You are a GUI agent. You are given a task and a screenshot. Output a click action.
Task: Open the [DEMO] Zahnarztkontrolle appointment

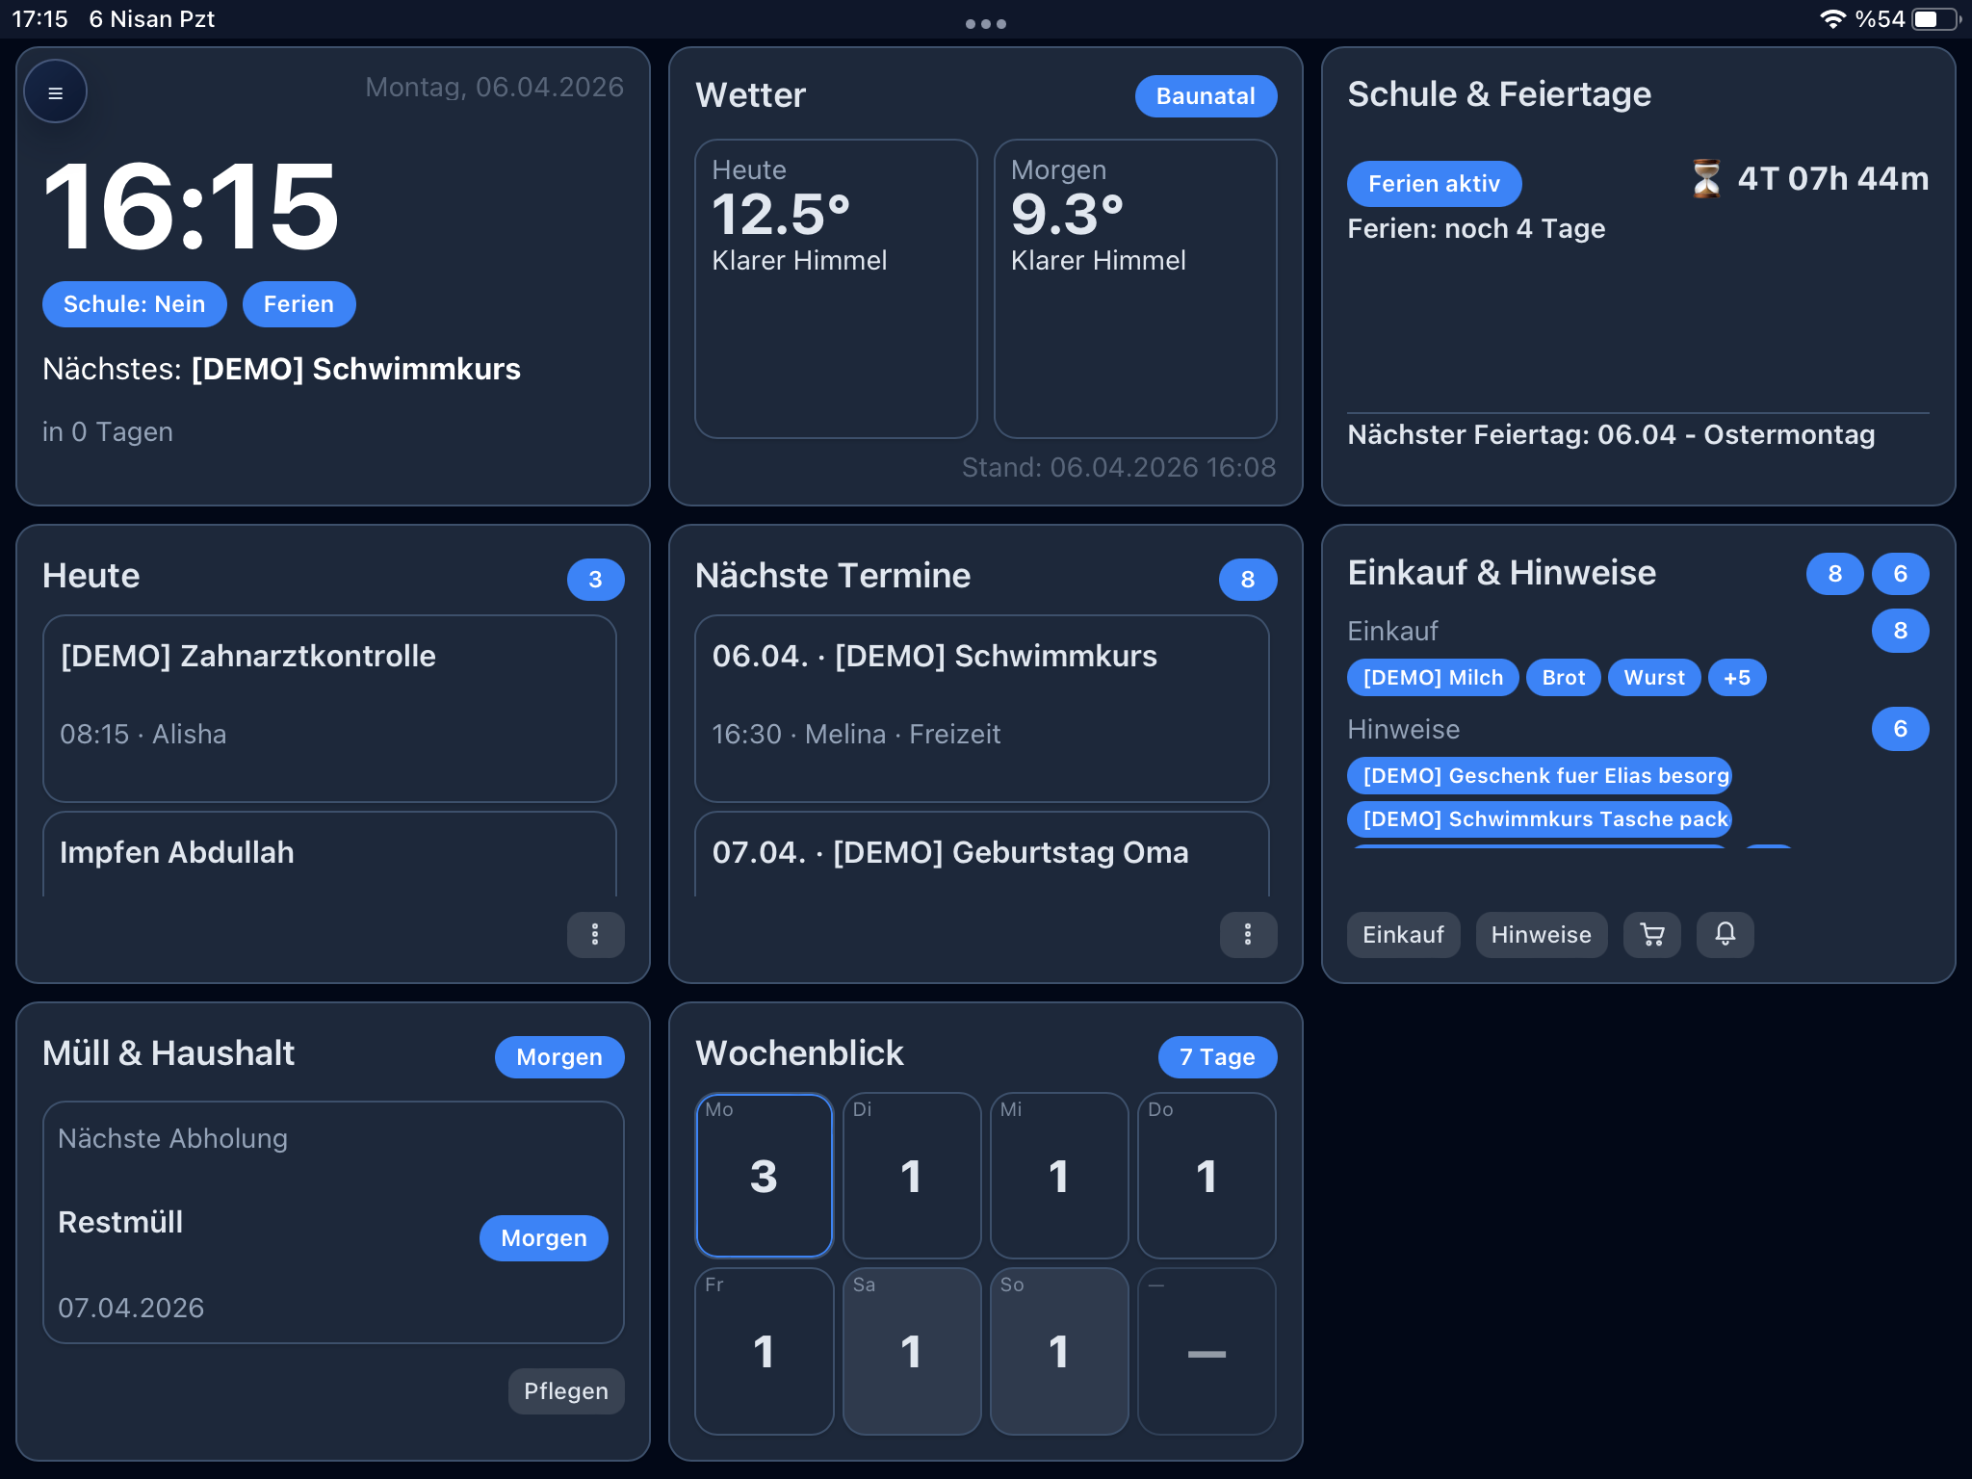click(329, 708)
